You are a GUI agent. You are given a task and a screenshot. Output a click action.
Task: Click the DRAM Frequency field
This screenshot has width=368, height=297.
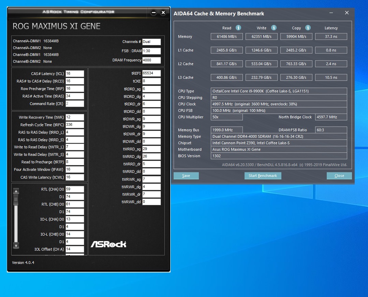pyautogui.click(x=152, y=60)
